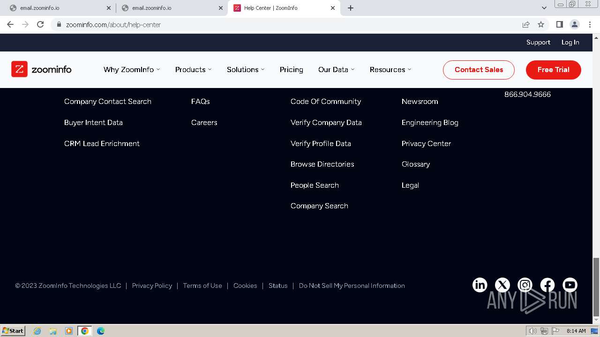
Task: Open ZoomInfo Instagram icon
Action: [x=525, y=285]
